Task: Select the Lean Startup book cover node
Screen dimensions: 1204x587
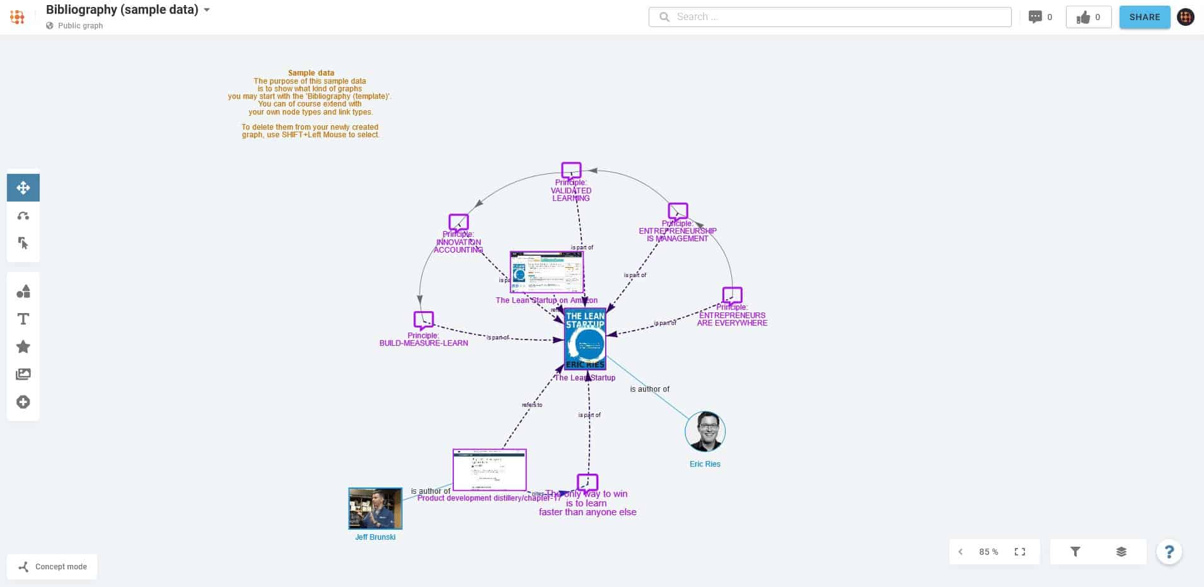Action: click(x=585, y=339)
